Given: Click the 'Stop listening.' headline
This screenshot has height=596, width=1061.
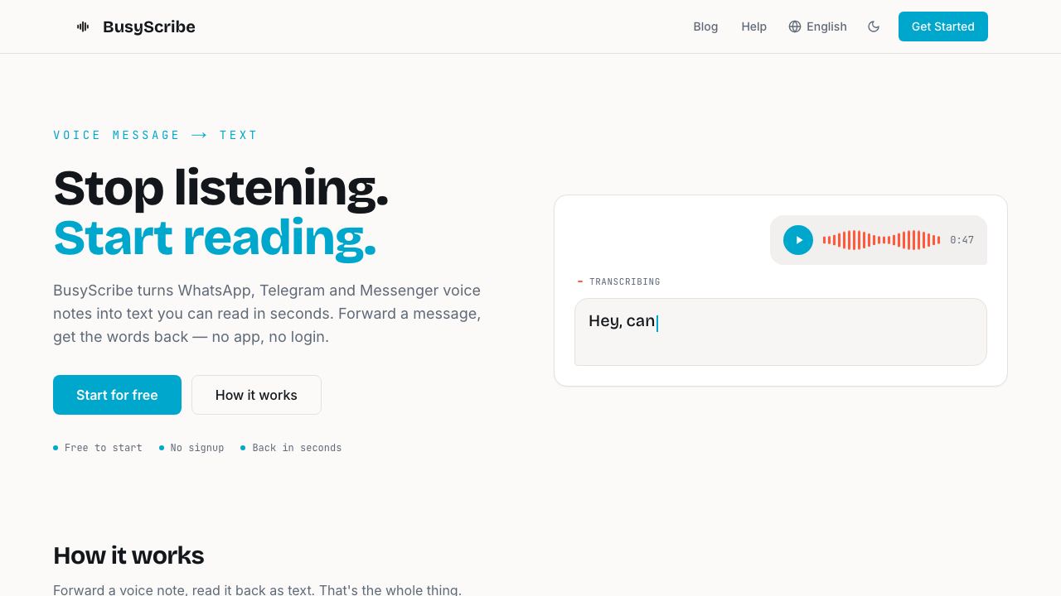Looking at the screenshot, I should pos(220,188).
